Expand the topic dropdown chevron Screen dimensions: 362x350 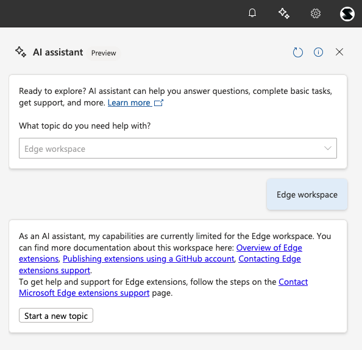pyautogui.click(x=328, y=148)
